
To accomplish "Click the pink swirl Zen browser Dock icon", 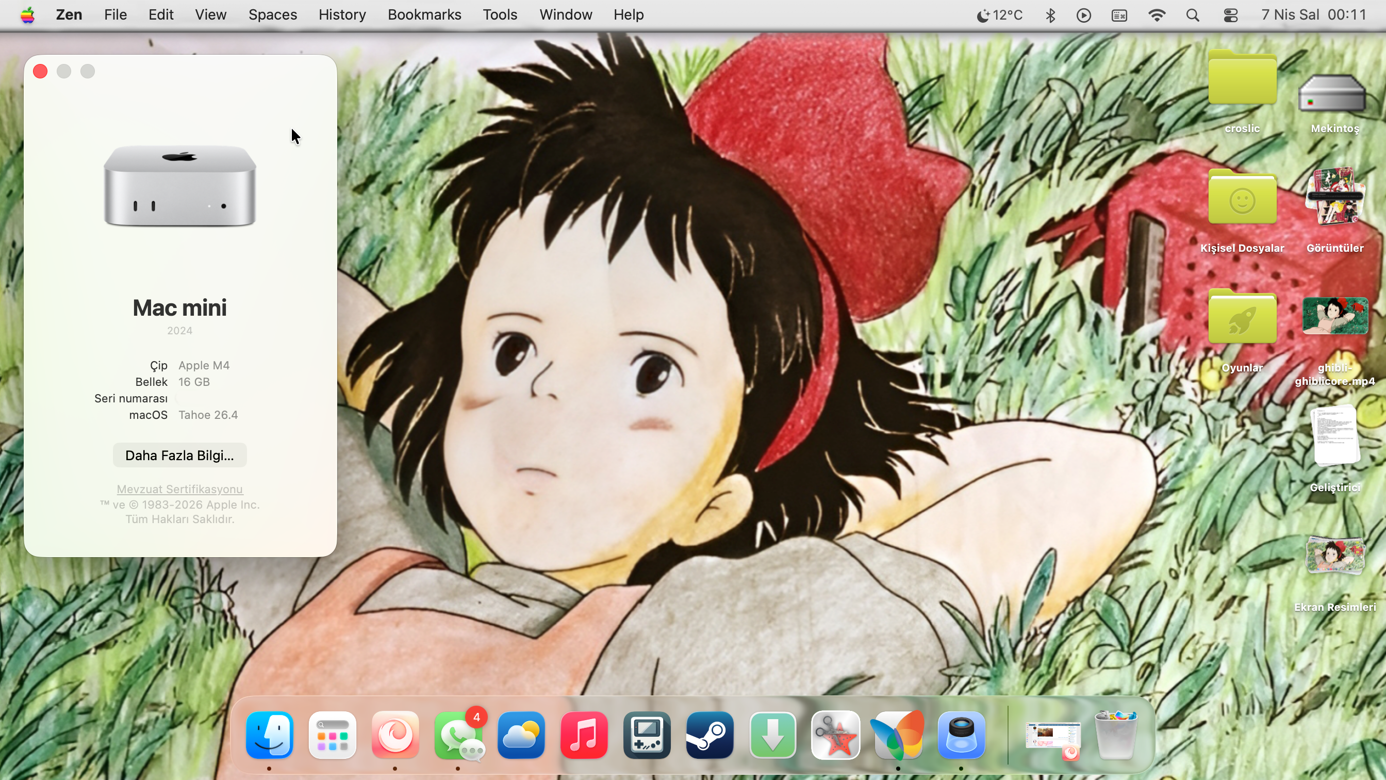I will pos(395,735).
